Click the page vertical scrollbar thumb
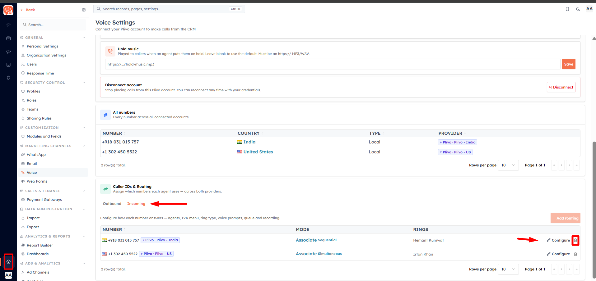 click(x=594, y=210)
